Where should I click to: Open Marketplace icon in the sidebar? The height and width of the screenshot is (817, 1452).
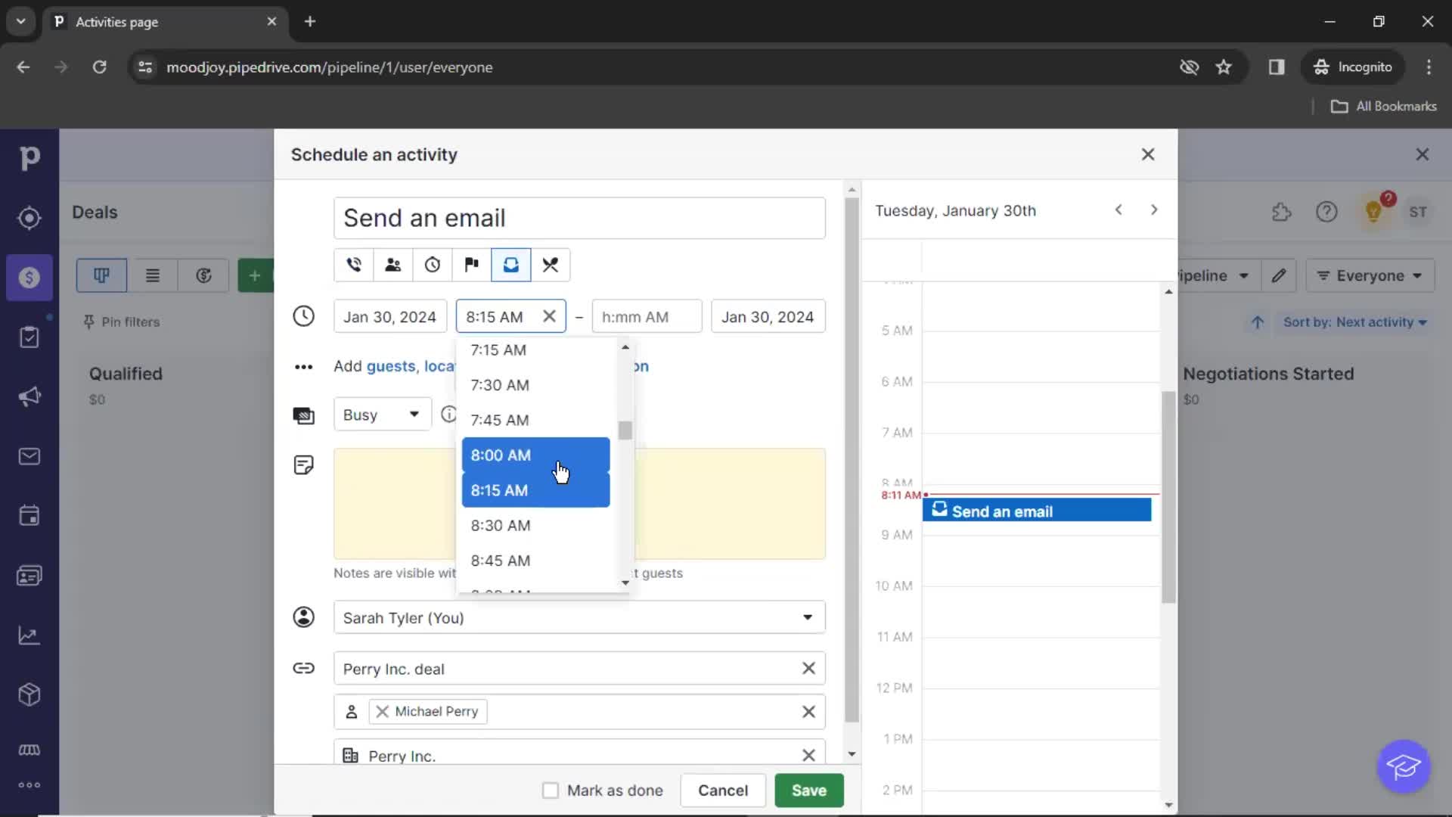pyautogui.click(x=29, y=750)
